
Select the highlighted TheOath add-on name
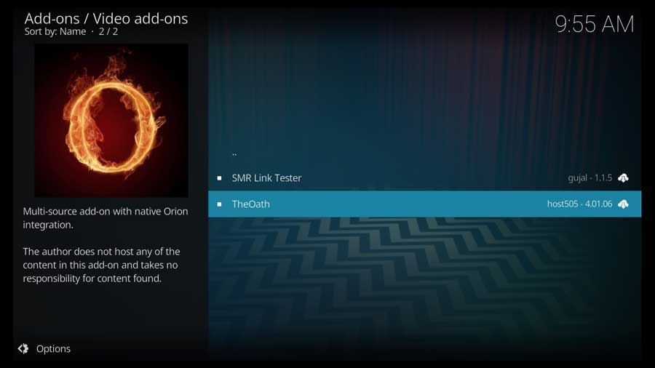coord(250,204)
